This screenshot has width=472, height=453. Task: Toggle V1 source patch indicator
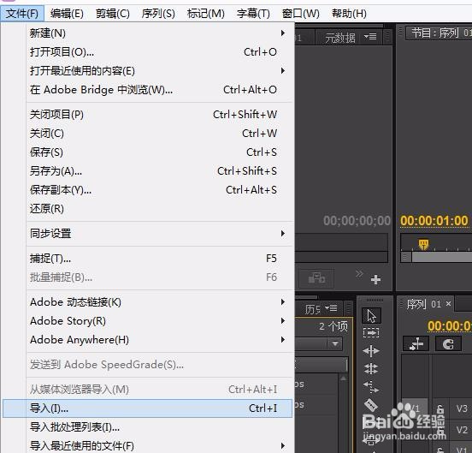(x=415, y=408)
